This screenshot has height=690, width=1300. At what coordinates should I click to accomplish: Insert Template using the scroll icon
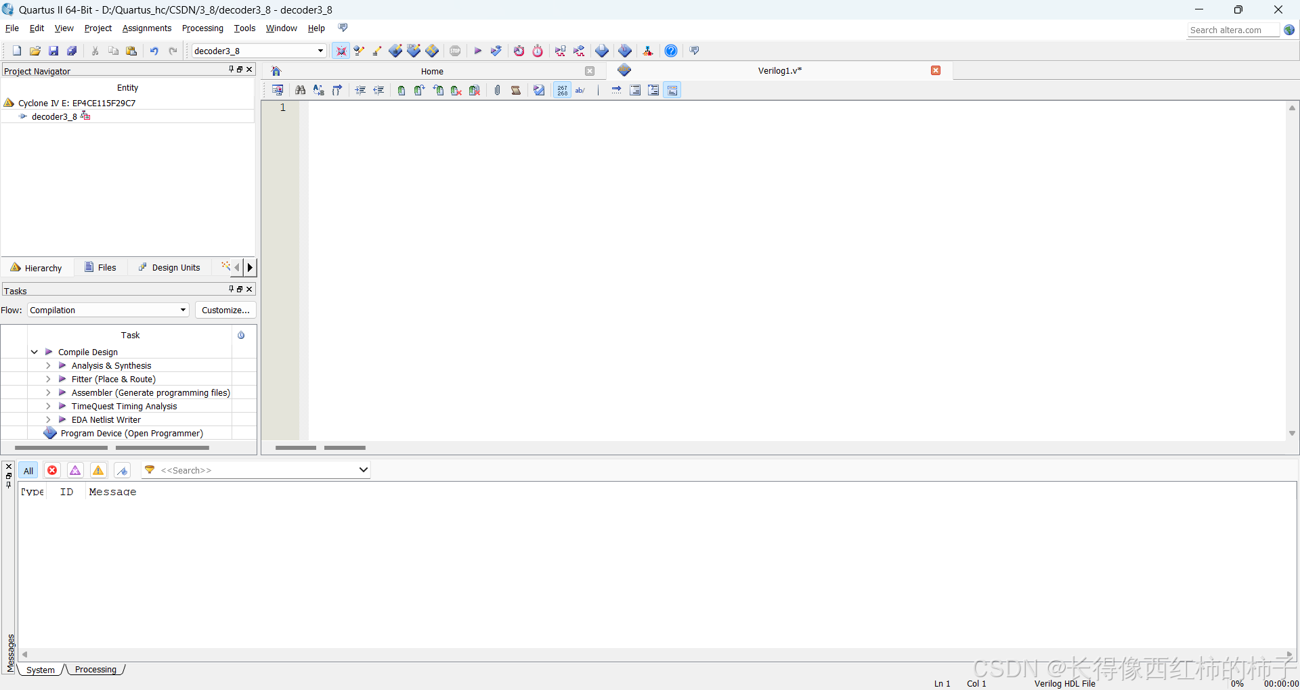[x=516, y=90]
